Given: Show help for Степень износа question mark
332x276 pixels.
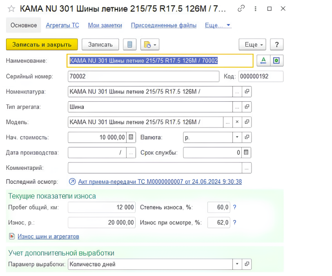Looking at the screenshot, I should click(234, 207).
